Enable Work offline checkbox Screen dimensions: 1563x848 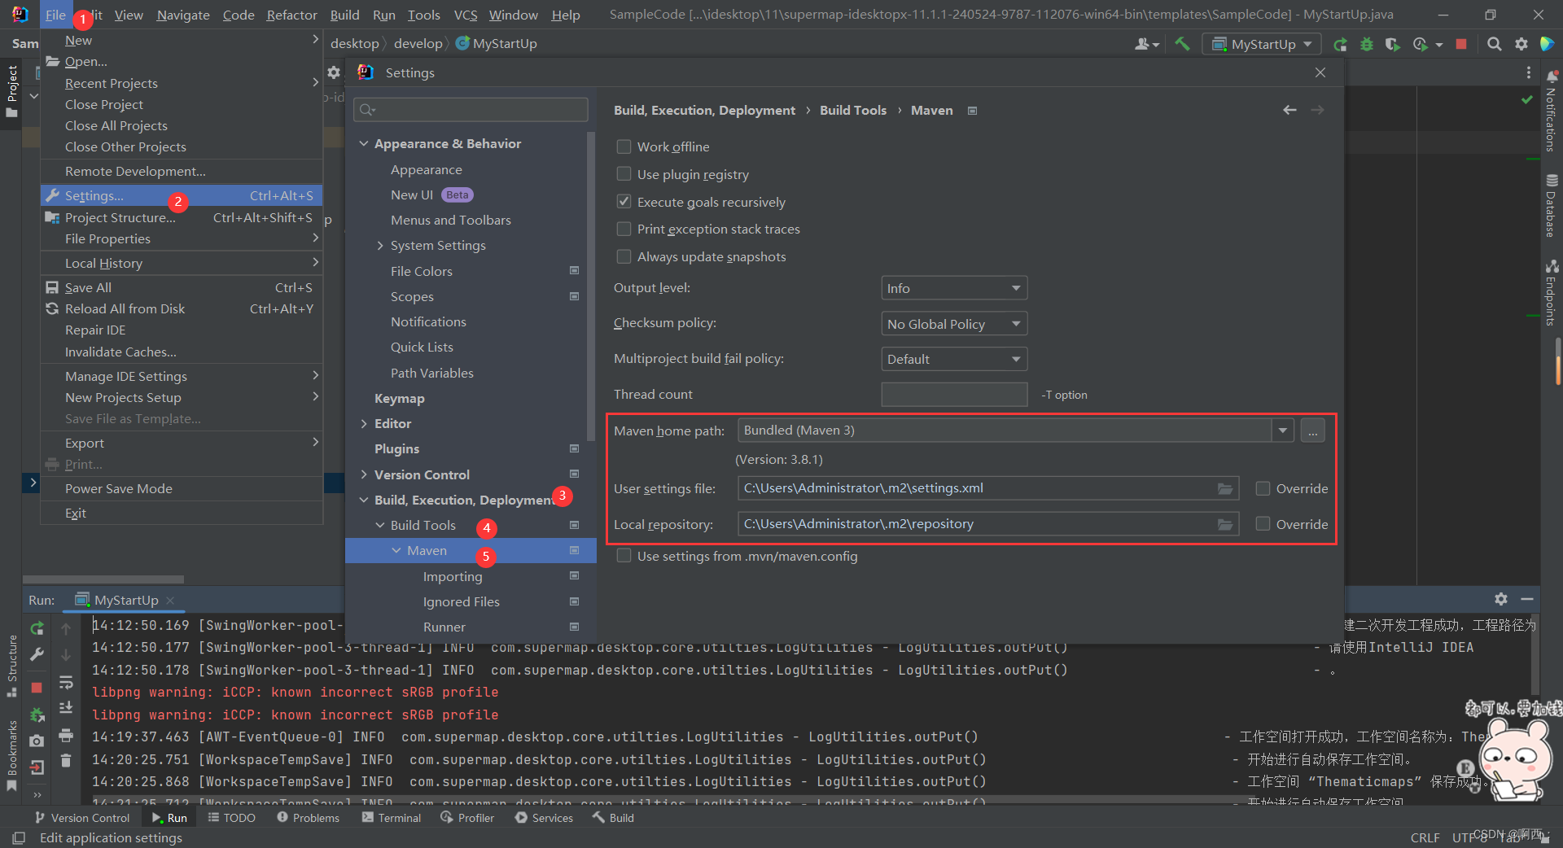tap(624, 146)
